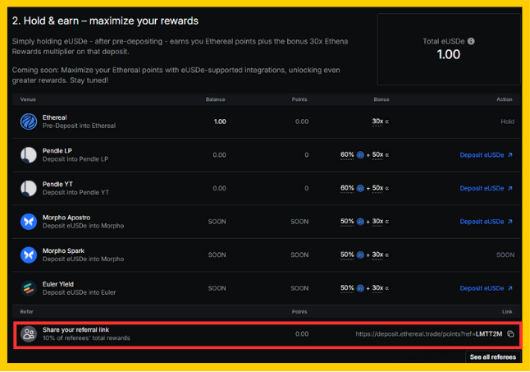
Task: Click the Euler Yield logo icon
Action: pyautogui.click(x=29, y=288)
